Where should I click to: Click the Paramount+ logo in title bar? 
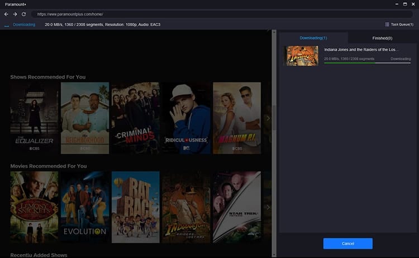coord(15,4)
